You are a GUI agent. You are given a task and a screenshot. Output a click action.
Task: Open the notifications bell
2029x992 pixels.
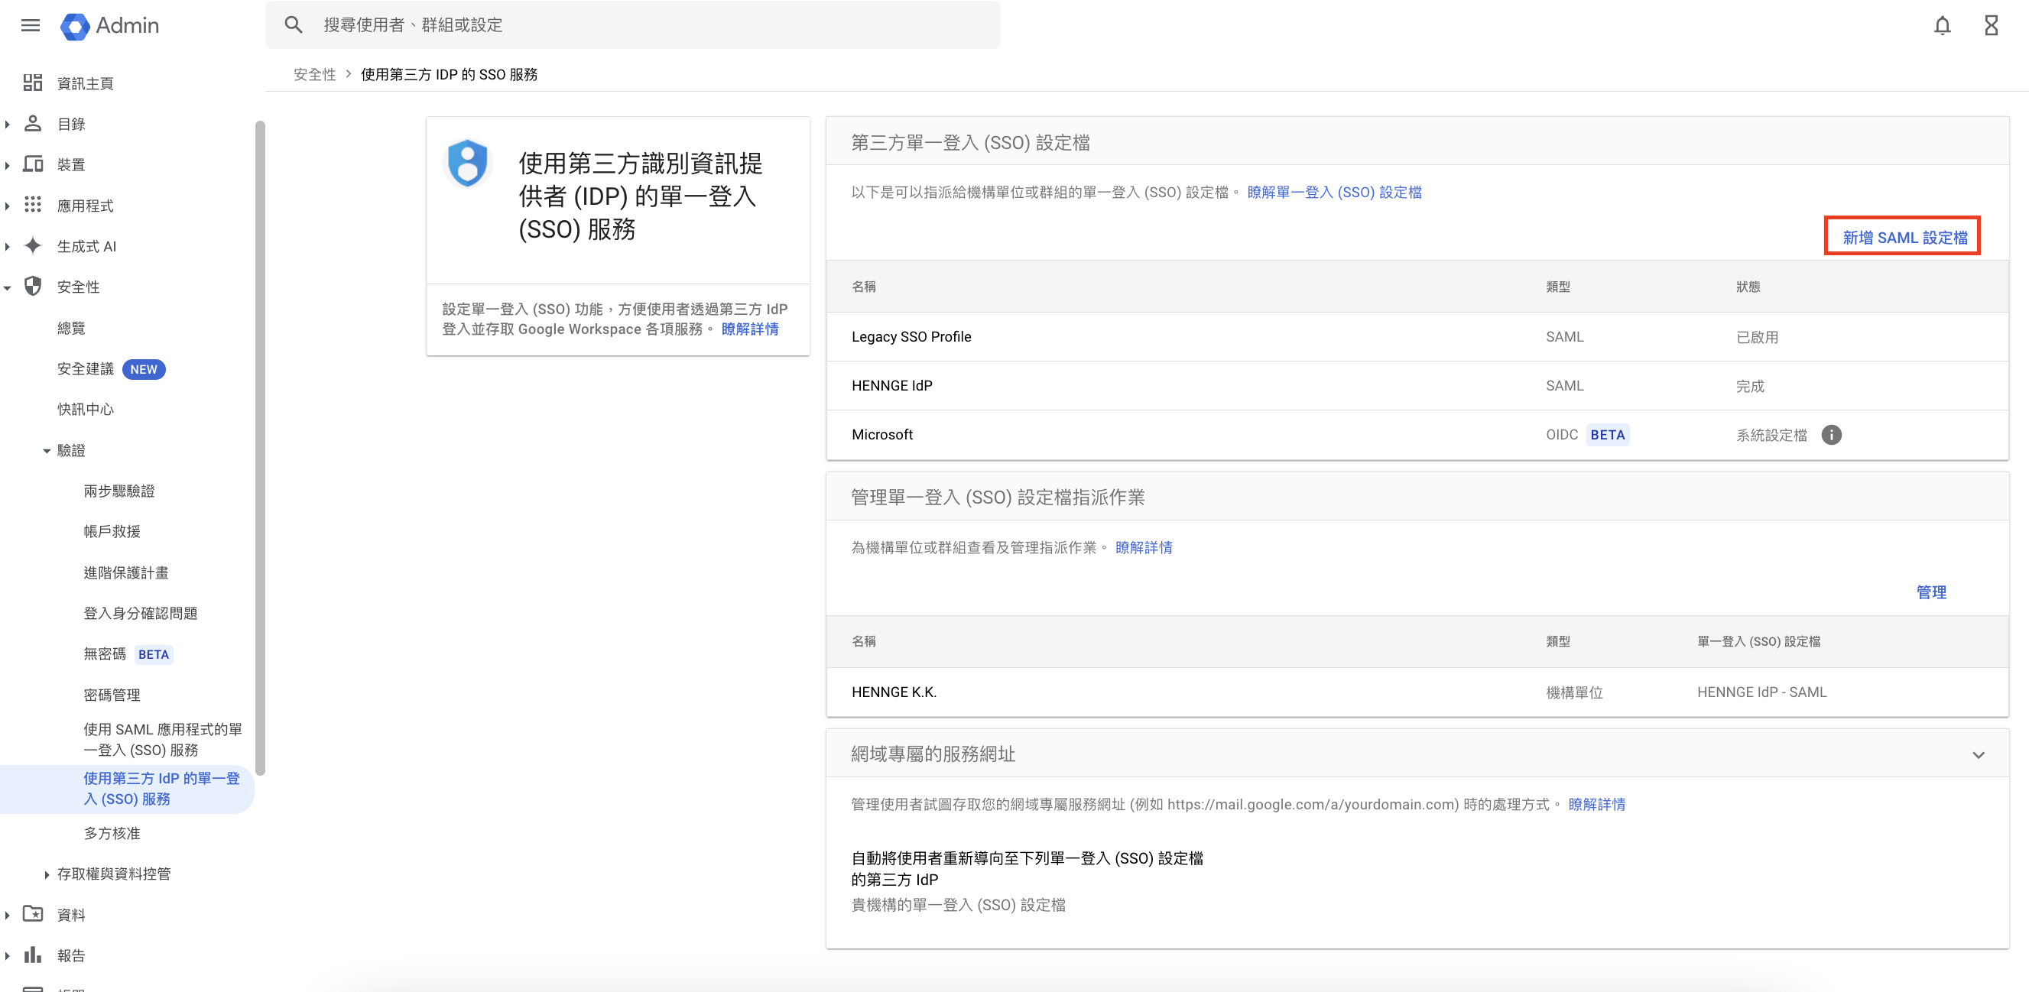tap(1943, 26)
